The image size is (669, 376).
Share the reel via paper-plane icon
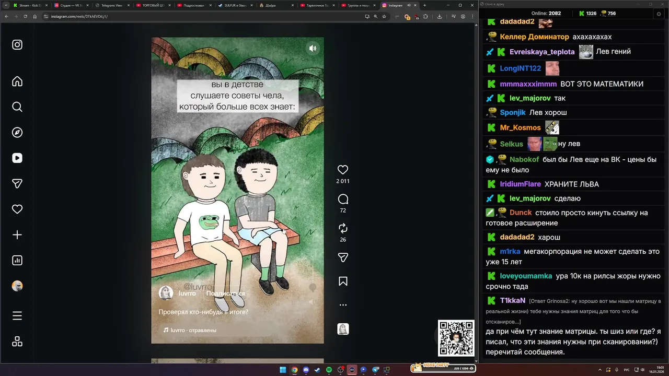343,257
